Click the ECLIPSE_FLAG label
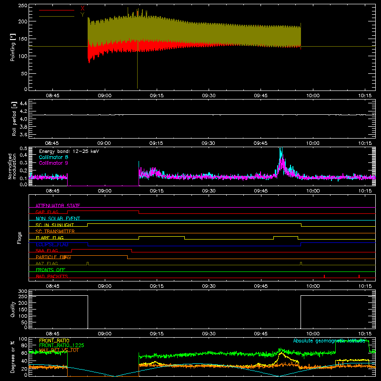 coord(52,244)
